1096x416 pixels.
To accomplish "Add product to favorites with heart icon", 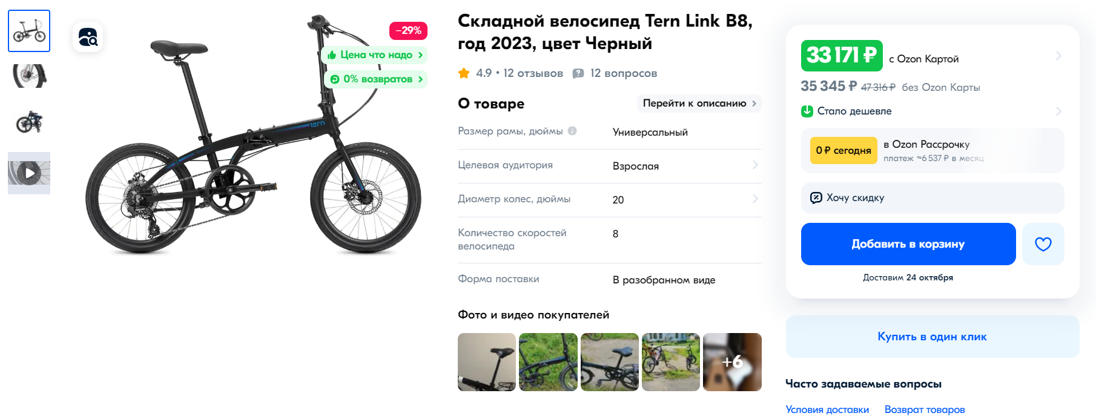I will 1043,244.
